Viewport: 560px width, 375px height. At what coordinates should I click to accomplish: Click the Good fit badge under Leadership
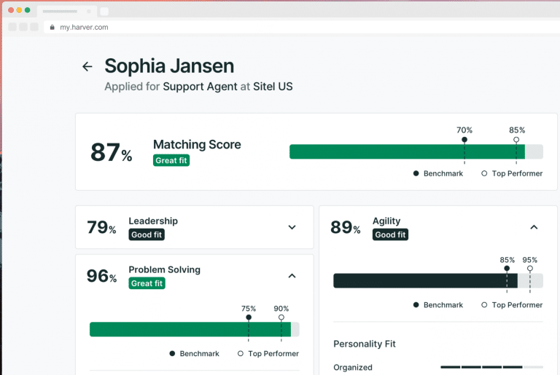[x=146, y=234]
